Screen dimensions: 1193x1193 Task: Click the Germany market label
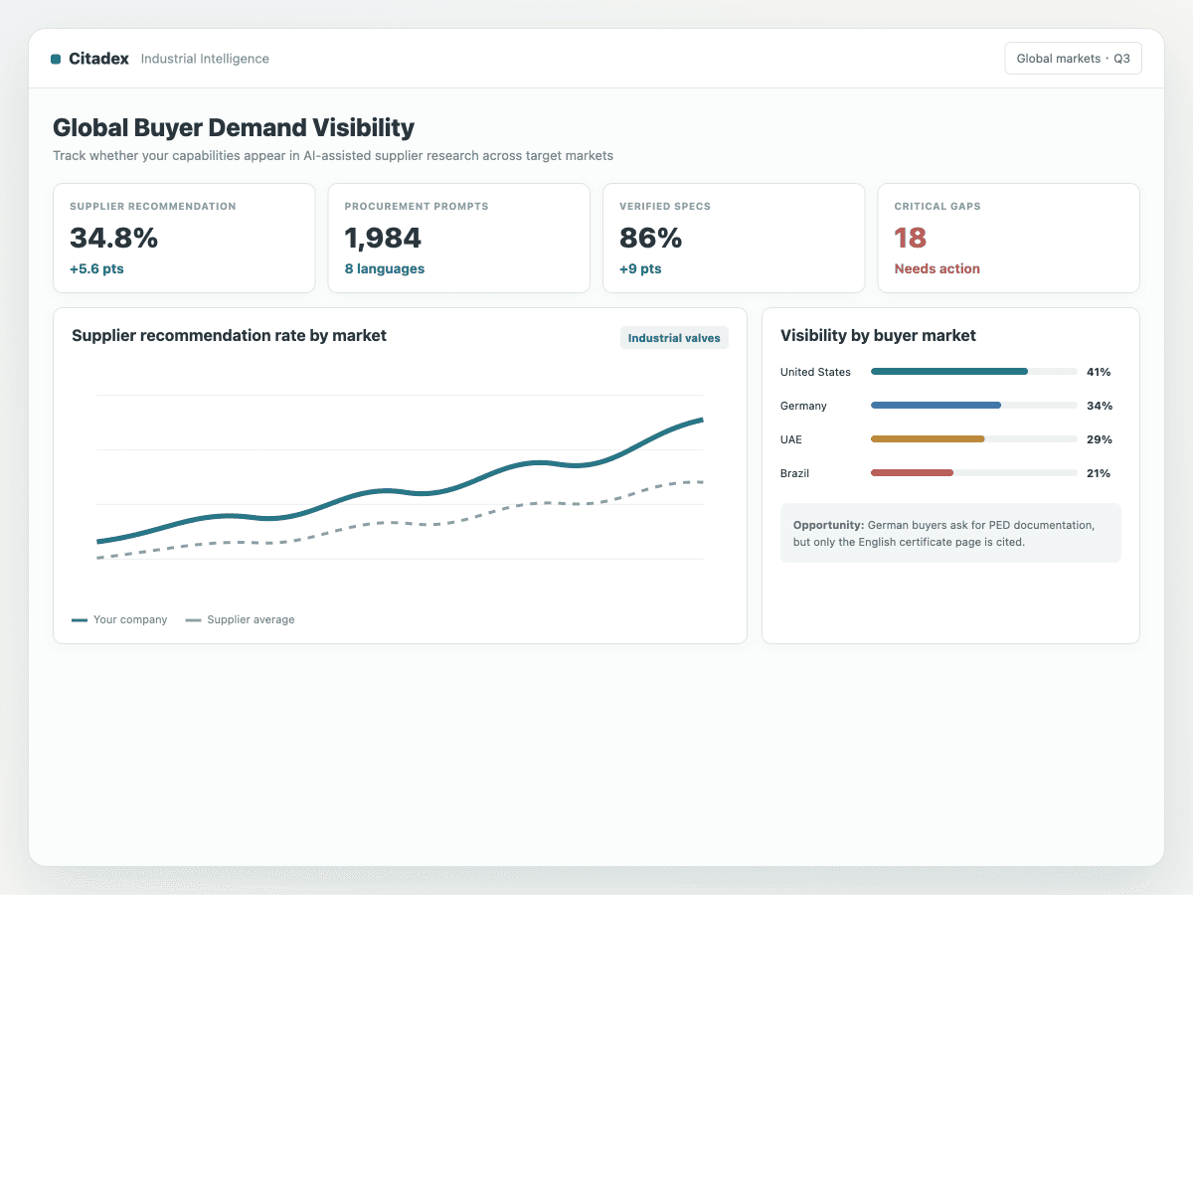[x=803, y=406]
